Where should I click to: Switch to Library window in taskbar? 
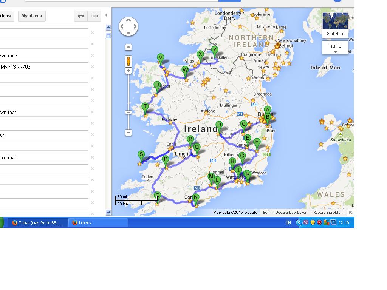98,222
